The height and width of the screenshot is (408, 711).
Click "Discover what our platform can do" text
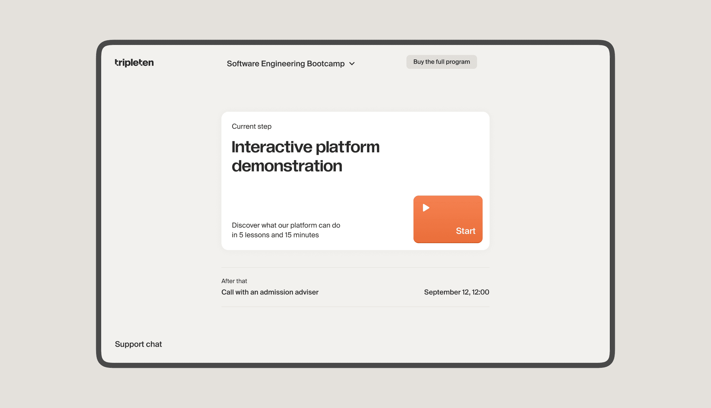click(286, 225)
